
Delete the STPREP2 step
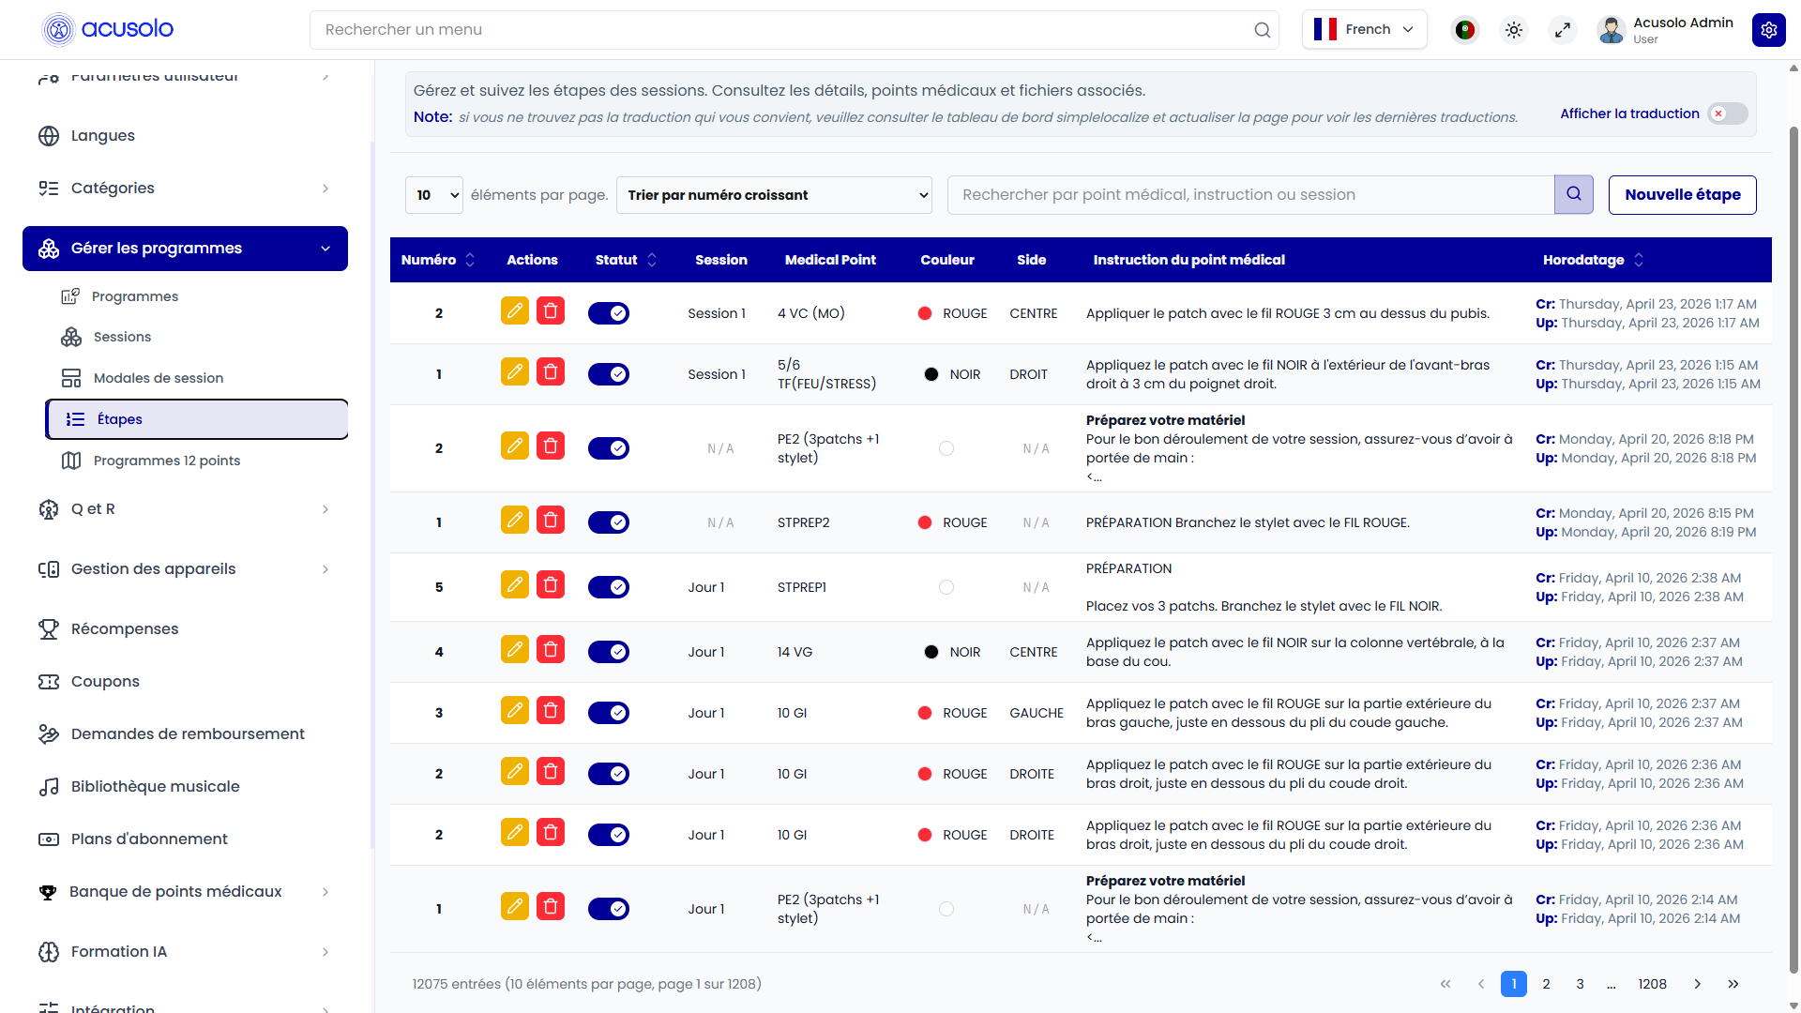click(x=551, y=521)
